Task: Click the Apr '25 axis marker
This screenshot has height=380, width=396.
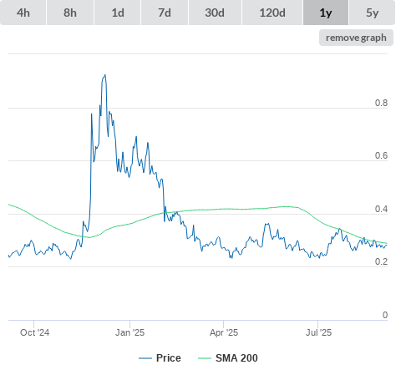Action: 224,332
